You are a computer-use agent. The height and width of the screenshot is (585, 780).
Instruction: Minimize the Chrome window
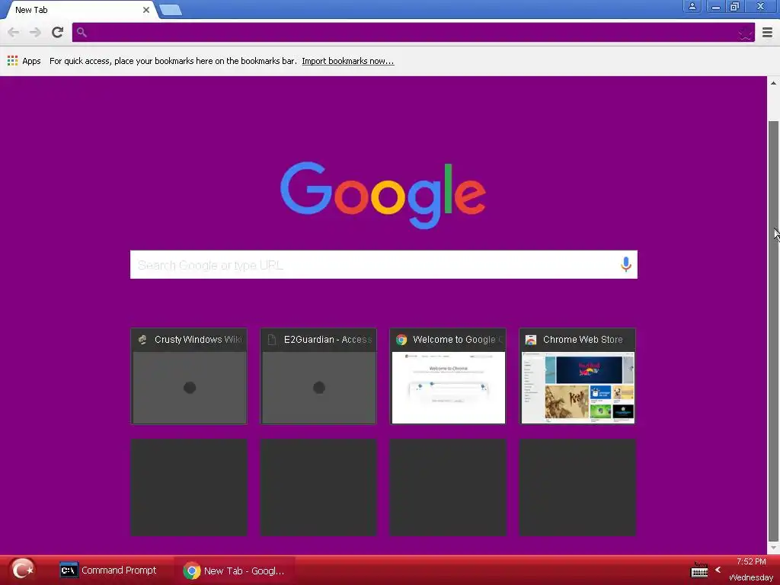point(716,6)
